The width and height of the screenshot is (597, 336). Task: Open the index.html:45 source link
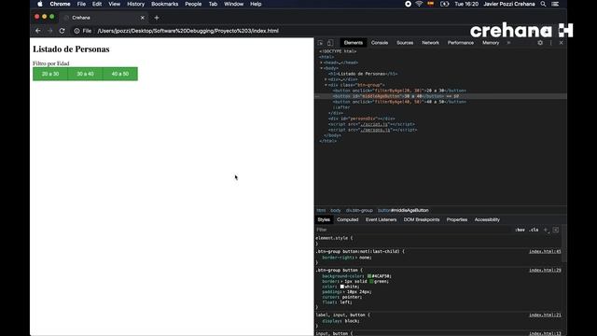(x=545, y=251)
